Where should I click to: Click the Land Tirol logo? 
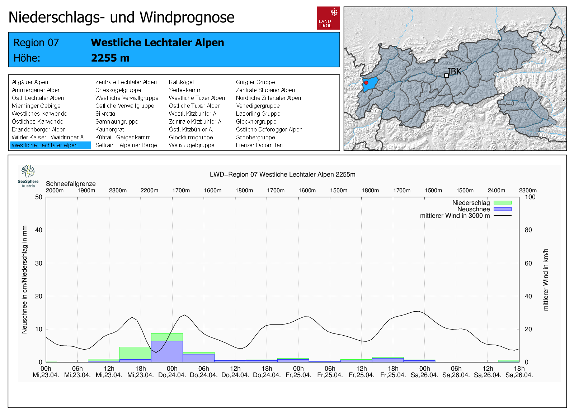point(328,18)
